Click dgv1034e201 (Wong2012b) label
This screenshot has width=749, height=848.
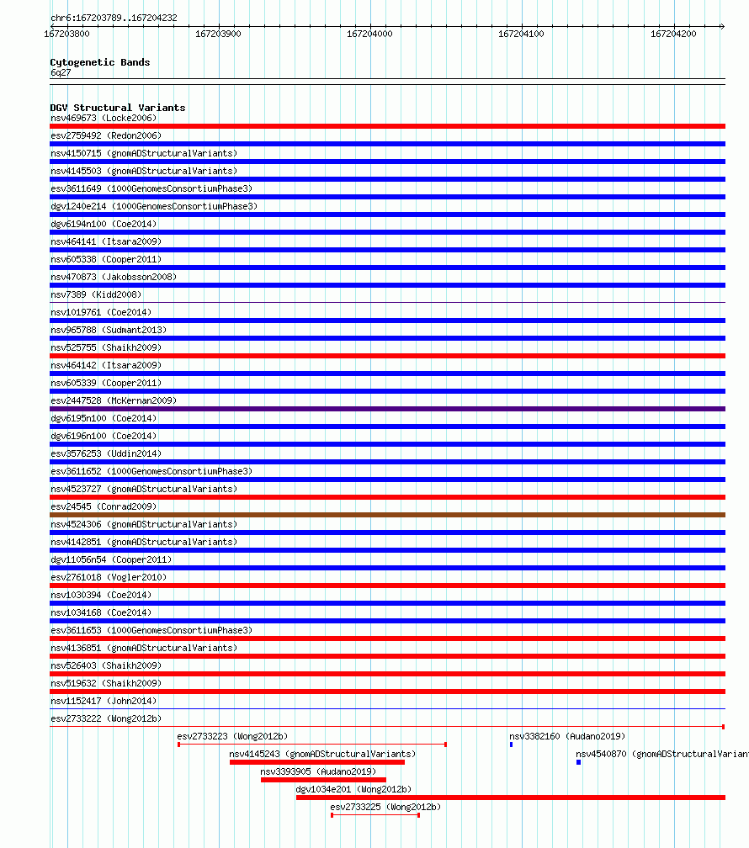[x=354, y=790]
